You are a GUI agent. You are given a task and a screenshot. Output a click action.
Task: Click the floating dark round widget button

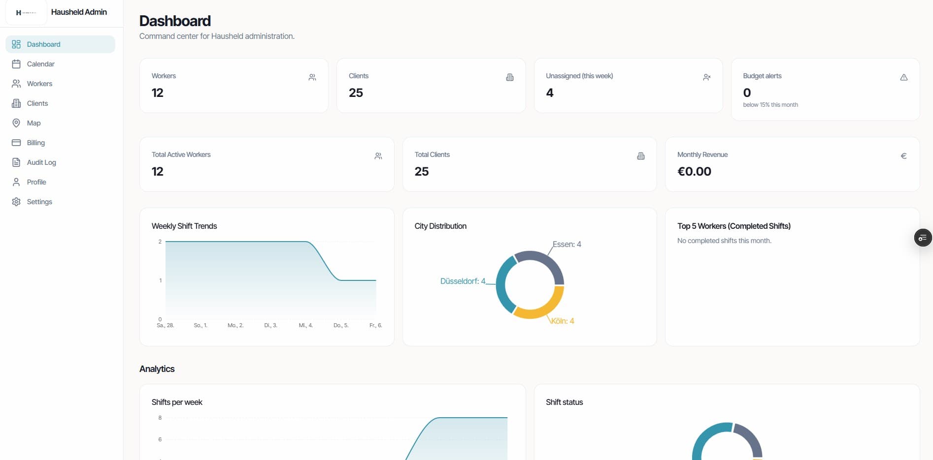(923, 238)
